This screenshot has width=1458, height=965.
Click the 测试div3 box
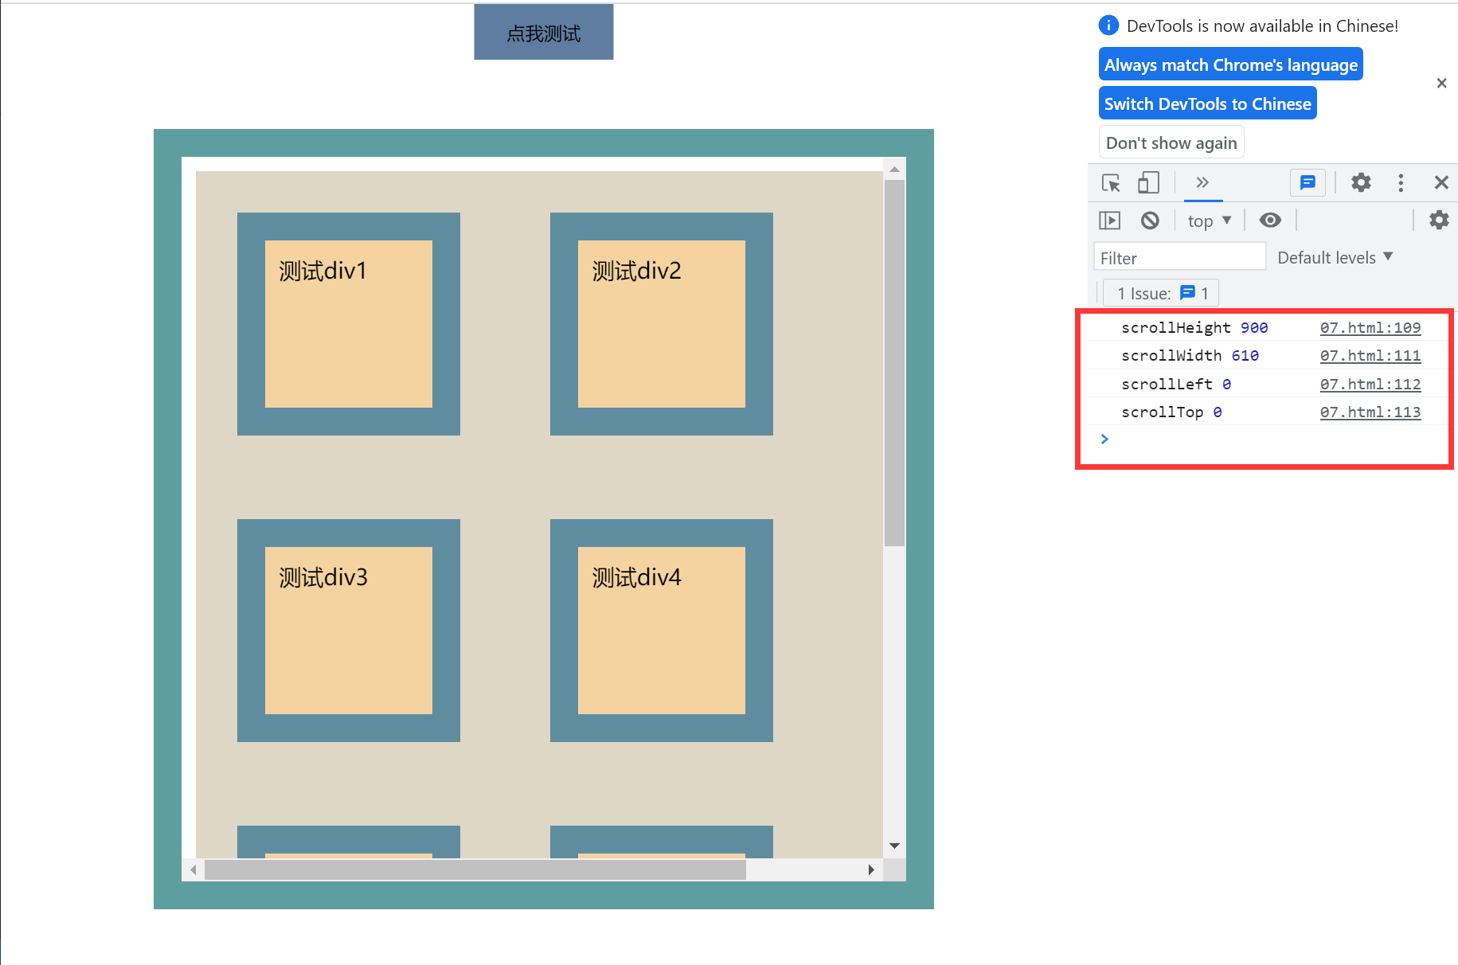(349, 631)
